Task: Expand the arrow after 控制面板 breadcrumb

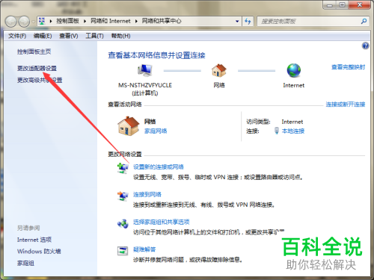Action: (x=85, y=21)
